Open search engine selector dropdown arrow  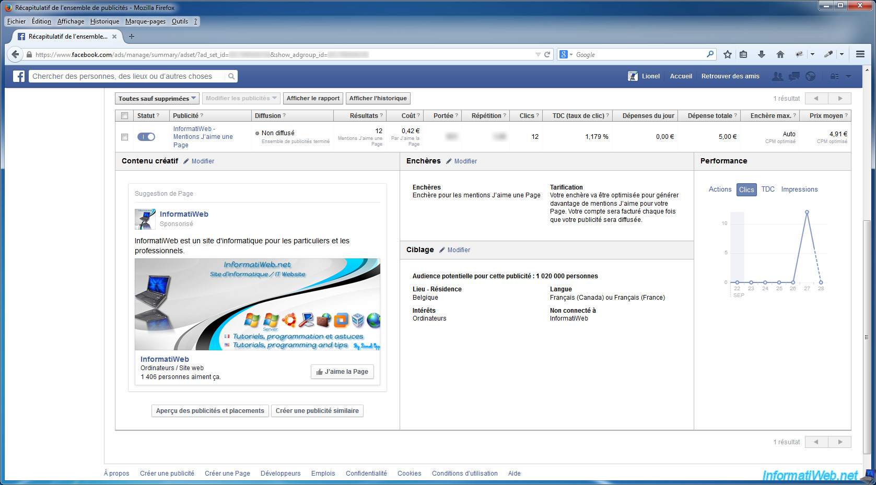click(x=571, y=54)
